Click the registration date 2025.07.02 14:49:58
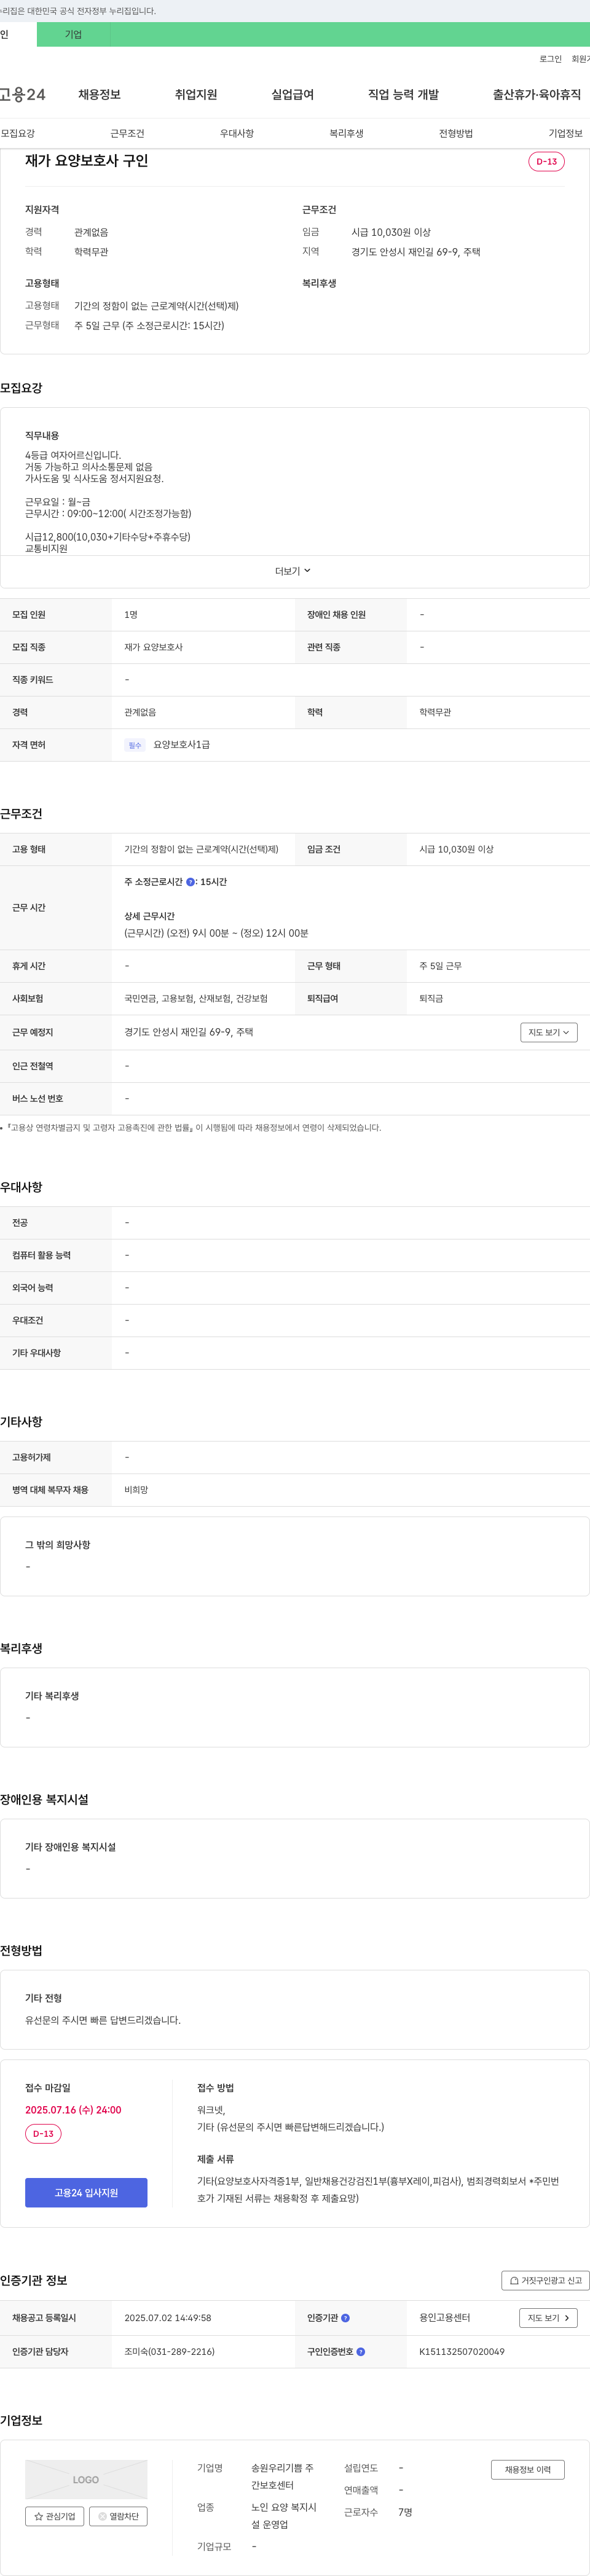This screenshot has height=2576, width=590. coord(167,2318)
